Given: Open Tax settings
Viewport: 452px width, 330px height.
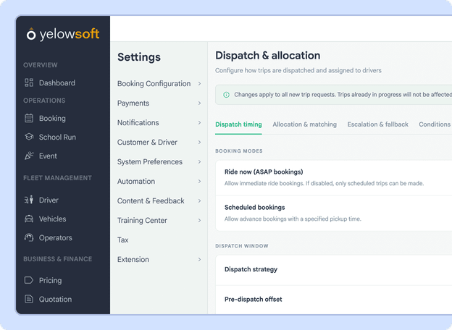Looking at the screenshot, I should pyautogui.click(x=123, y=240).
